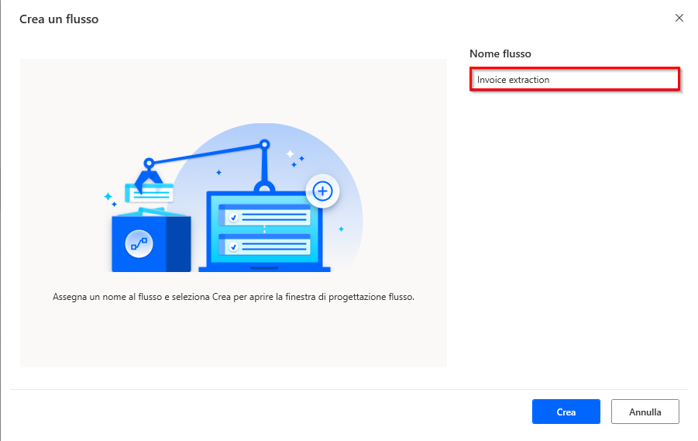Click the 'Assegna un nome al flusso' instruction text

(233, 297)
